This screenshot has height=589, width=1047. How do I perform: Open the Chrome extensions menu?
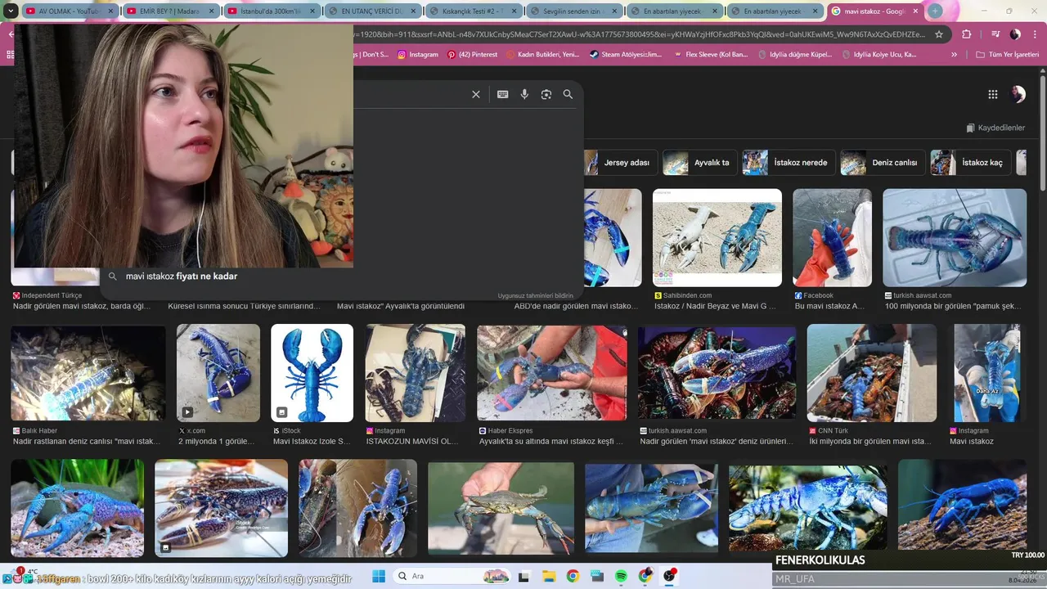[x=966, y=34]
